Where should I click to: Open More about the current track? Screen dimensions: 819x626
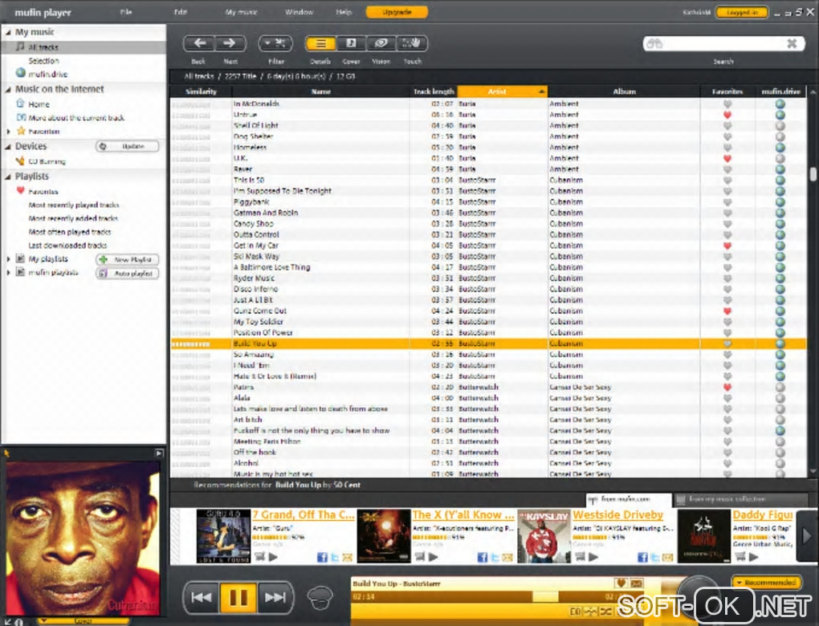(76, 118)
